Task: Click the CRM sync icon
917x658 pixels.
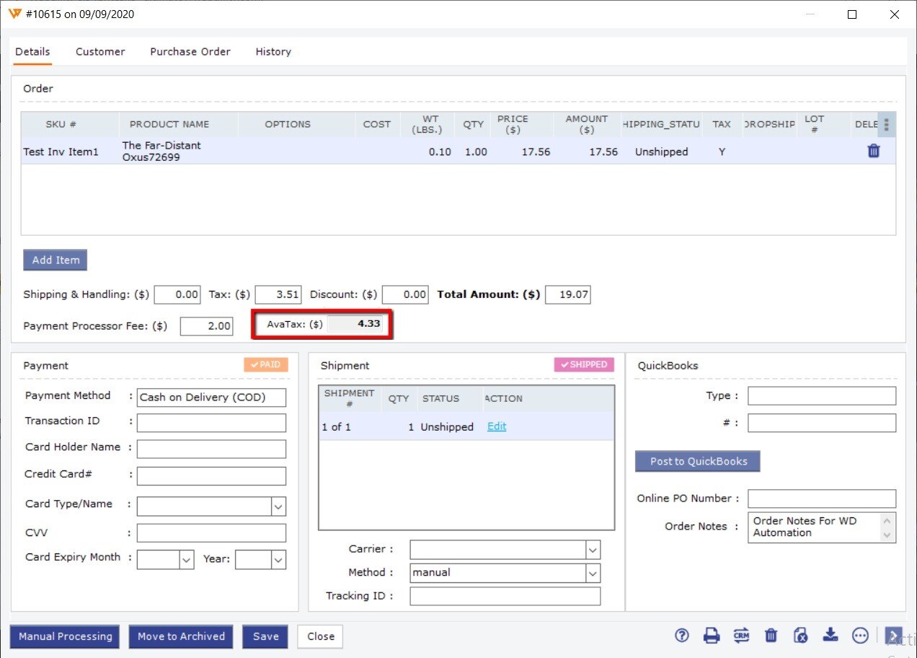Action: point(741,636)
